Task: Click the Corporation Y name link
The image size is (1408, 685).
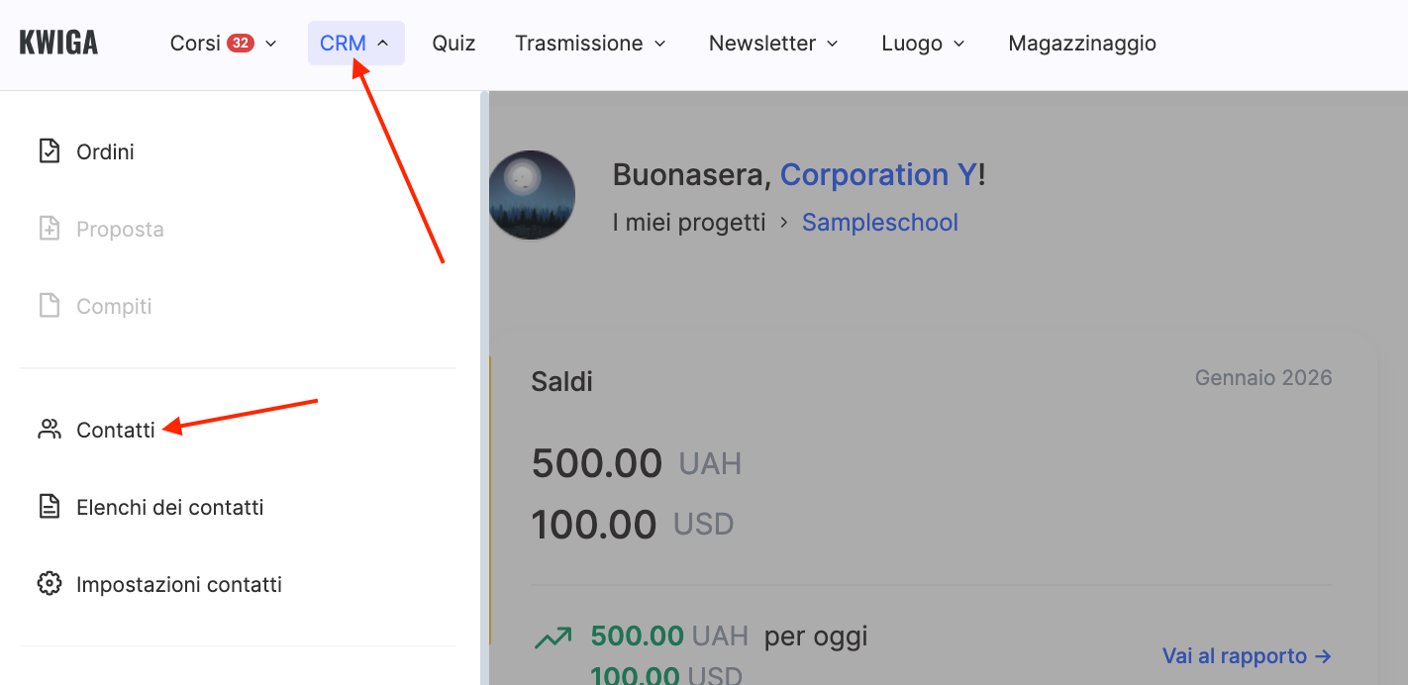Action: point(878,175)
